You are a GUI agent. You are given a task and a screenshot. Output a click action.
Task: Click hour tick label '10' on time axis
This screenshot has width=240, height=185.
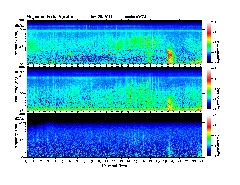coord(99,161)
